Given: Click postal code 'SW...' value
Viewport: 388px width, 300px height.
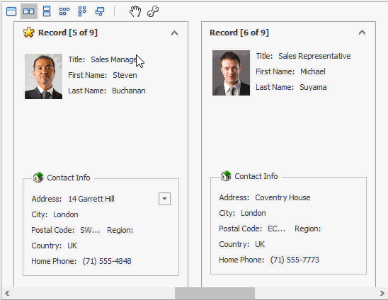Looking at the screenshot, I should coord(90,230).
